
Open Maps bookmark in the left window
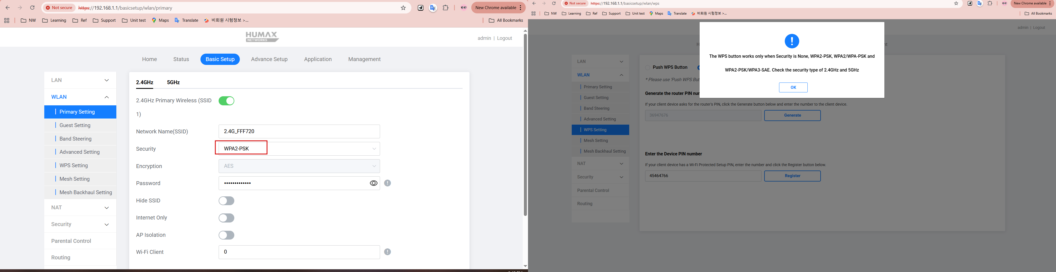[x=160, y=21]
